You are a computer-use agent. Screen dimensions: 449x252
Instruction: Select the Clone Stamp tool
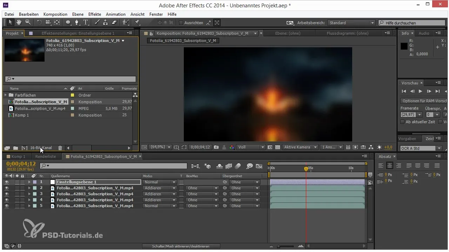click(105, 22)
